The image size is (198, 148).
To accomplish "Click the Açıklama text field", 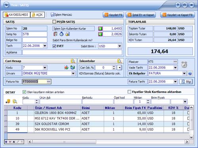I will pyautogui.click(x=72, y=52).
